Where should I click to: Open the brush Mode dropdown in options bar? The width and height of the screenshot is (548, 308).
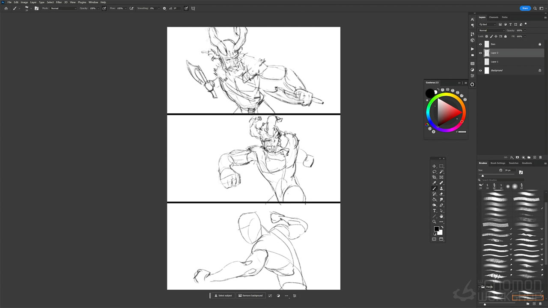(x=63, y=8)
